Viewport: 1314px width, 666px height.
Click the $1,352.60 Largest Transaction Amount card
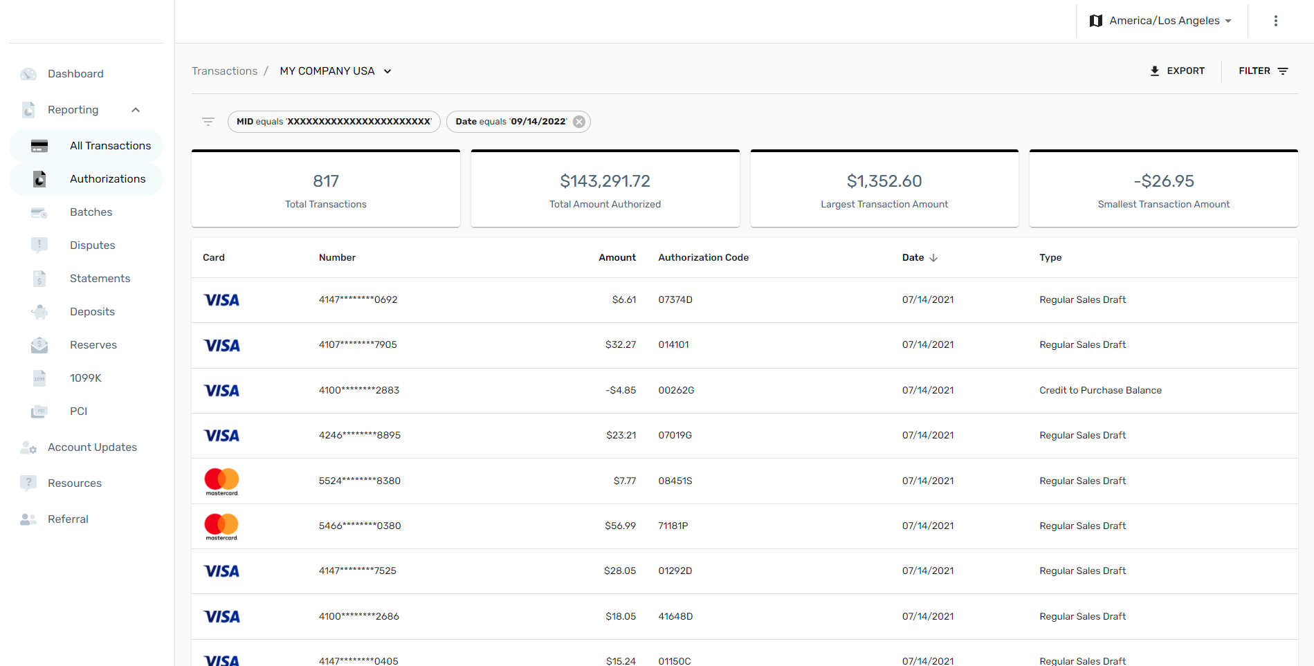[884, 189]
